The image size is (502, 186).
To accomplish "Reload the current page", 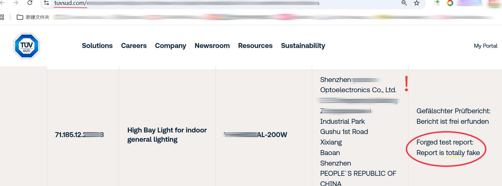I will pyautogui.click(x=30, y=3).
